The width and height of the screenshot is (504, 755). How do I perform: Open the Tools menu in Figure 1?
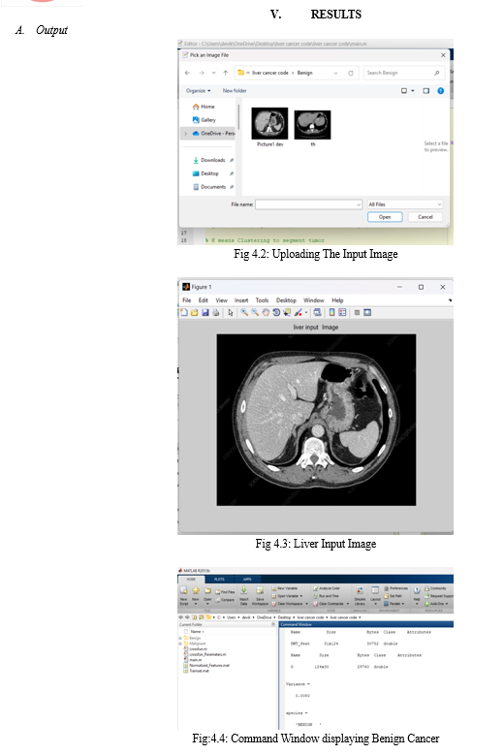click(262, 300)
